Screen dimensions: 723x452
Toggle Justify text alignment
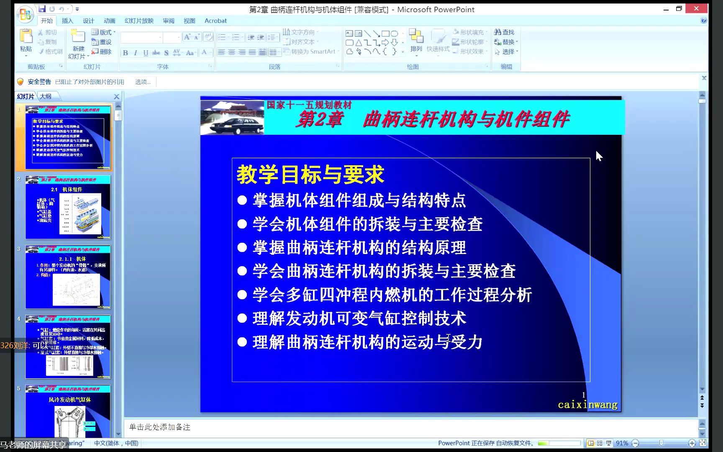(x=252, y=52)
